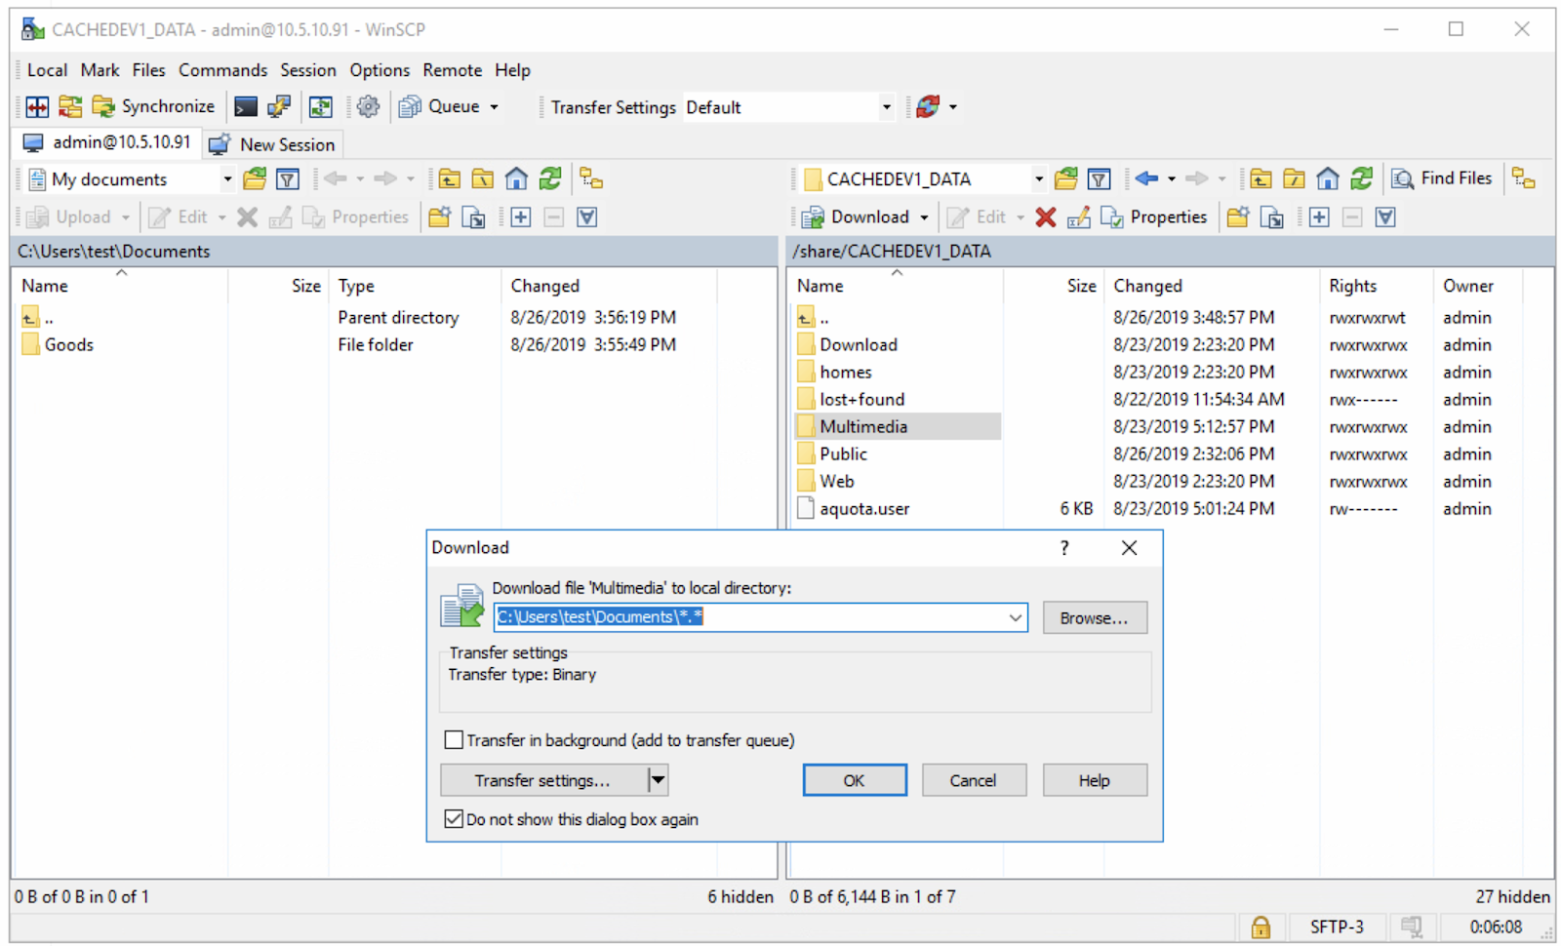Click remote back navigation arrow
This screenshot has width=1561, height=946.
click(x=1146, y=178)
